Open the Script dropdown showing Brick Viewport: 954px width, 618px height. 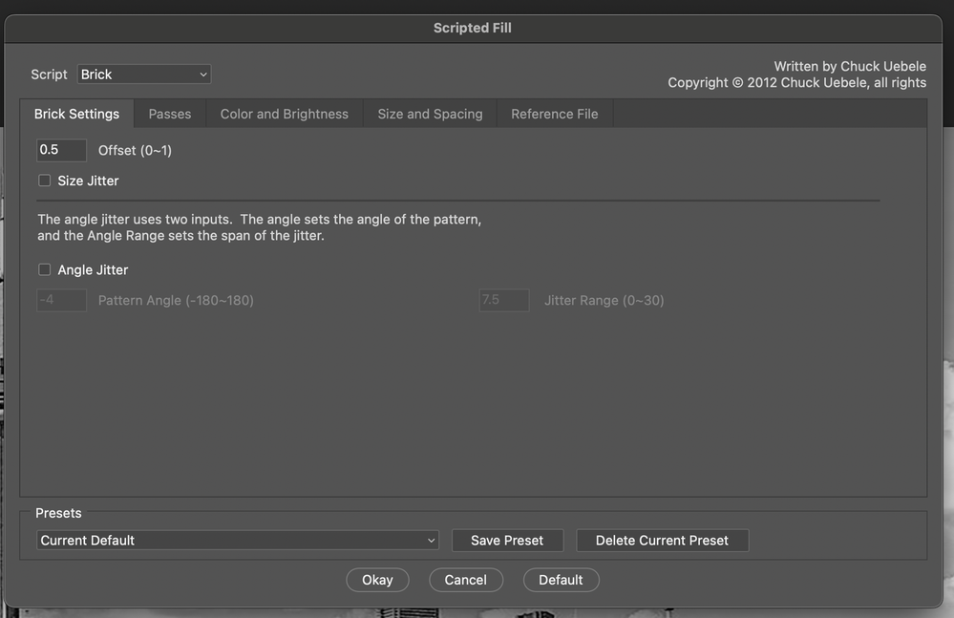[x=143, y=74]
